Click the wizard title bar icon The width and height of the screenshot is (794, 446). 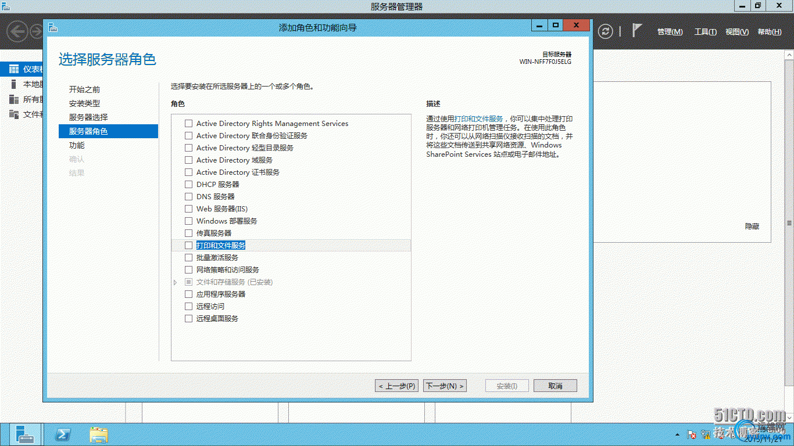[x=53, y=27]
